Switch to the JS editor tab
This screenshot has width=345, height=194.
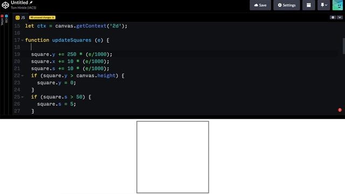point(20,18)
